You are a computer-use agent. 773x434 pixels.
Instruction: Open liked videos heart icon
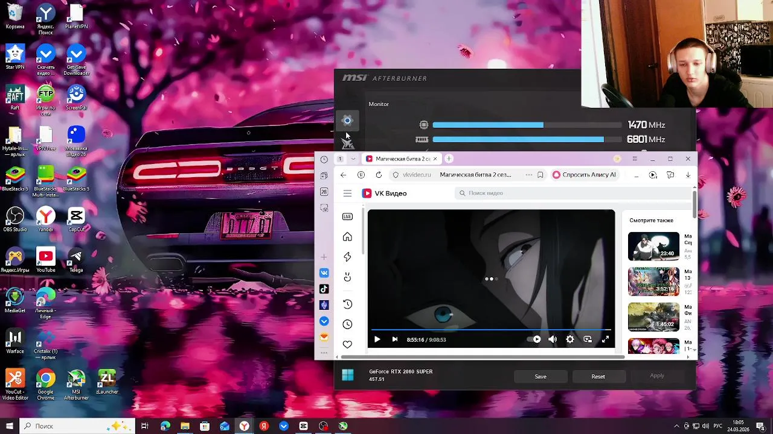coord(347,344)
